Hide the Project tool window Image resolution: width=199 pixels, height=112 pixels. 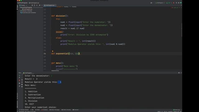coord(42,5)
